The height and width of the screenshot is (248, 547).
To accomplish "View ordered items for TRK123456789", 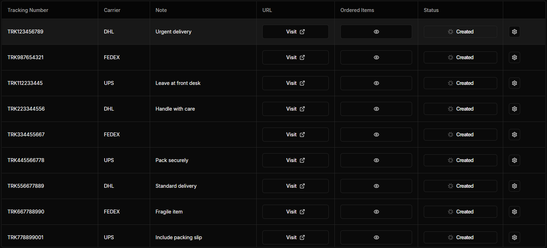I will point(376,32).
